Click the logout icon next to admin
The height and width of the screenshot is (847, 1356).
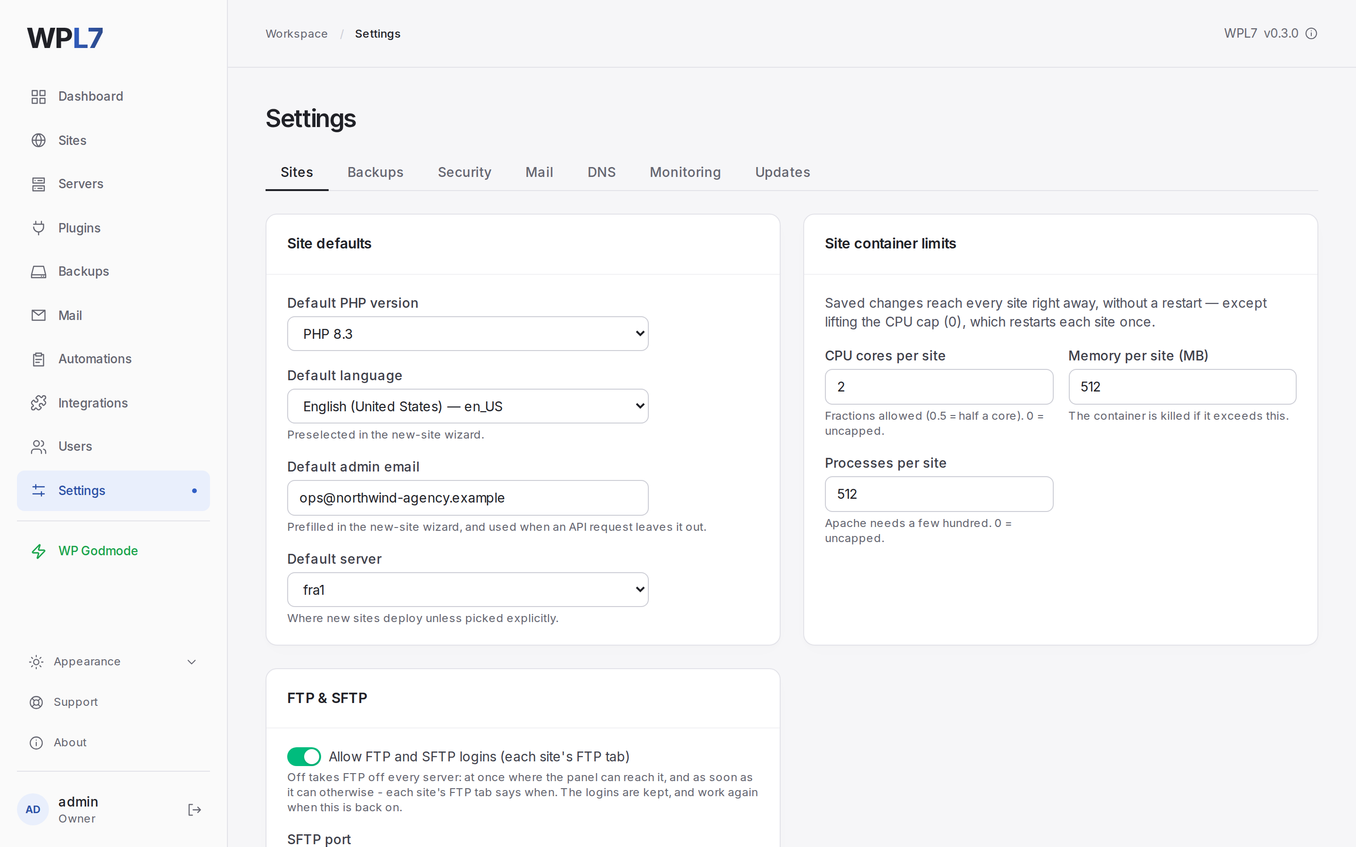pyautogui.click(x=194, y=809)
